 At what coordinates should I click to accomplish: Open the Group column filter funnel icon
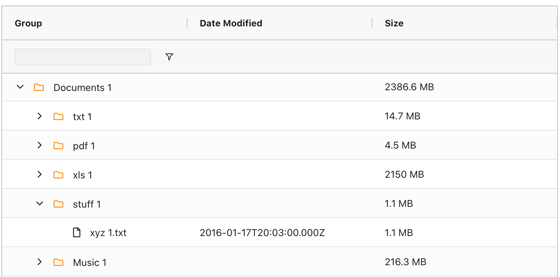point(169,57)
